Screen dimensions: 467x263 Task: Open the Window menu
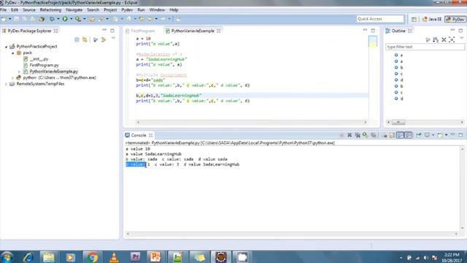(157, 9)
